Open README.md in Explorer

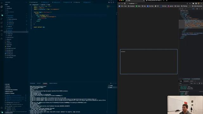(10, 52)
